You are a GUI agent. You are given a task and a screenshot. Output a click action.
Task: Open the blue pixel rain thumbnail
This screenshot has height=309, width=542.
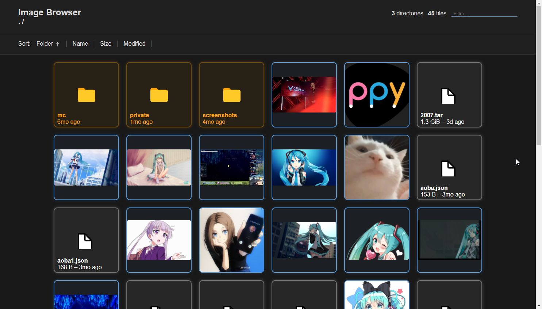pyautogui.click(x=86, y=295)
